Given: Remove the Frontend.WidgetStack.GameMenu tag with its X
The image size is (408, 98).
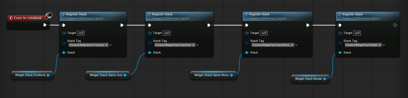Looking at the screenshot, I should tap(292, 45).
